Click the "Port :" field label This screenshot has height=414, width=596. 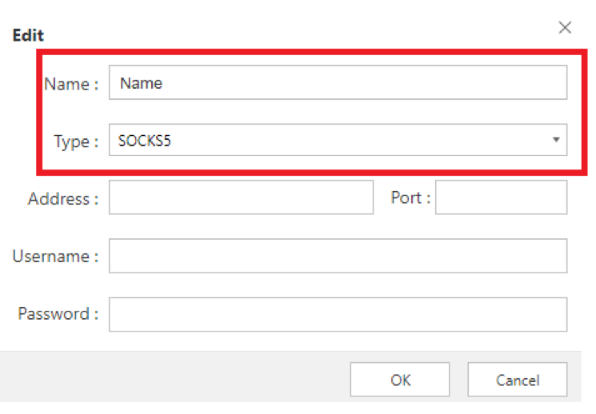(410, 197)
